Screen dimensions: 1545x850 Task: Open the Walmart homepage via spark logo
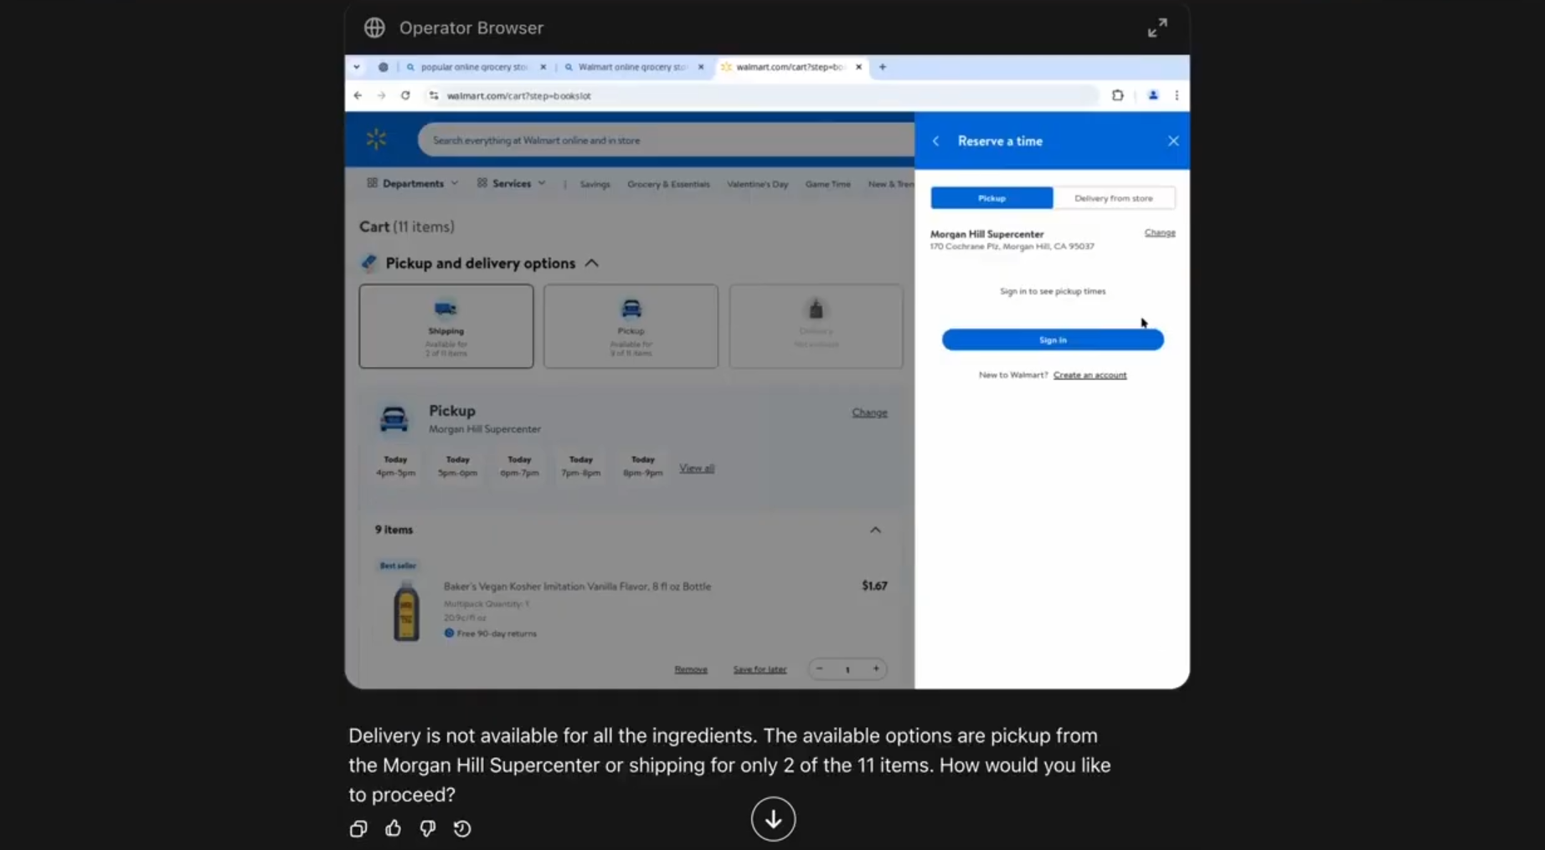(376, 139)
